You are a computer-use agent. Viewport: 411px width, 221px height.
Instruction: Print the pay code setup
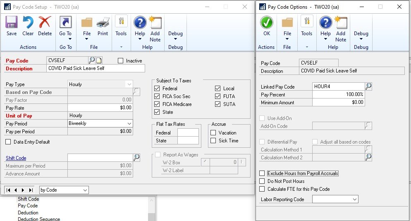tap(103, 26)
